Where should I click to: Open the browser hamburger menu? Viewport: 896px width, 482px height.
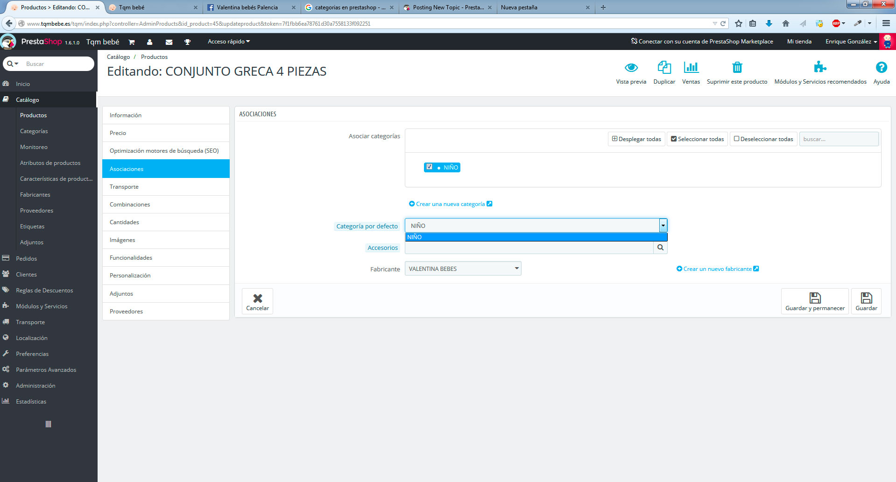click(x=886, y=23)
